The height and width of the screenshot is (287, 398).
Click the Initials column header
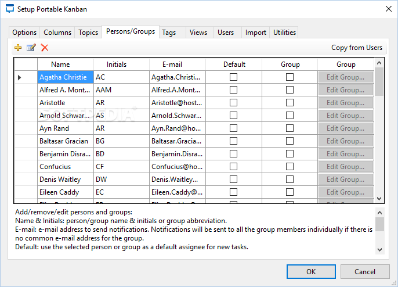point(122,64)
